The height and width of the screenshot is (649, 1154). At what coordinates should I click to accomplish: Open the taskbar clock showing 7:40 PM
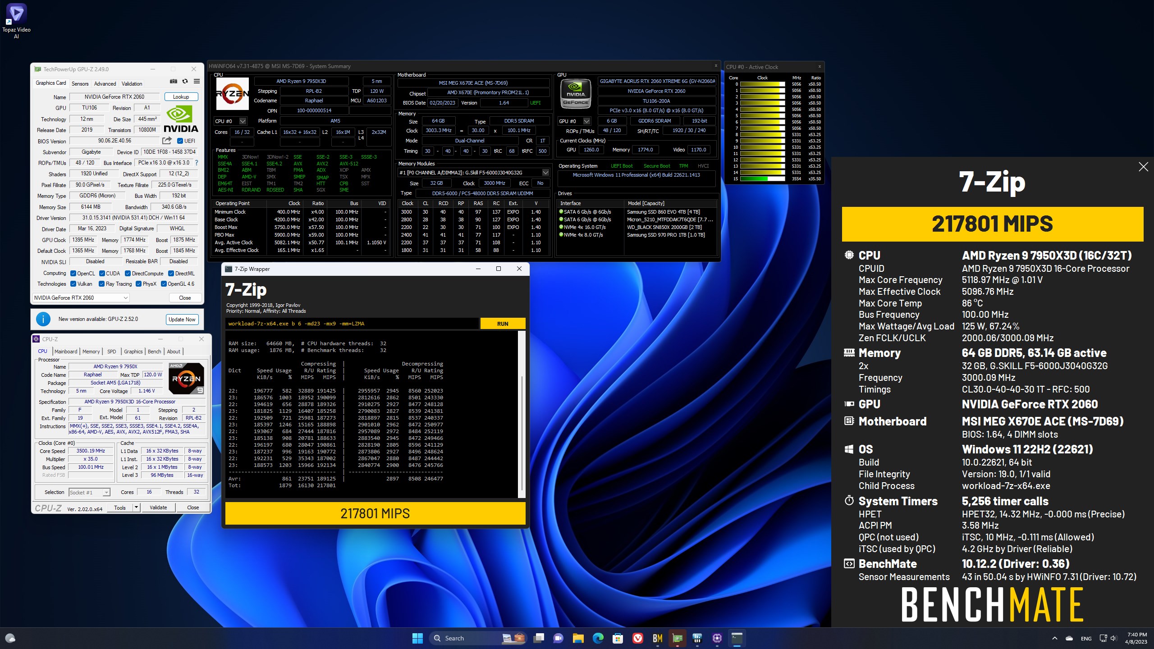pyautogui.click(x=1136, y=638)
